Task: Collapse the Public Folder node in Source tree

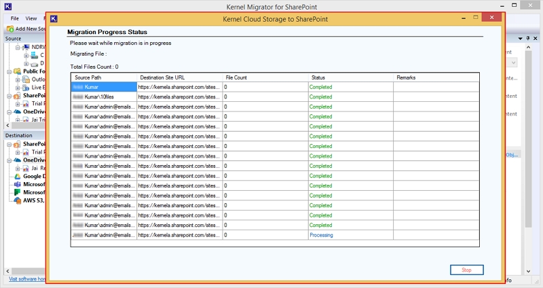Action: point(9,71)
